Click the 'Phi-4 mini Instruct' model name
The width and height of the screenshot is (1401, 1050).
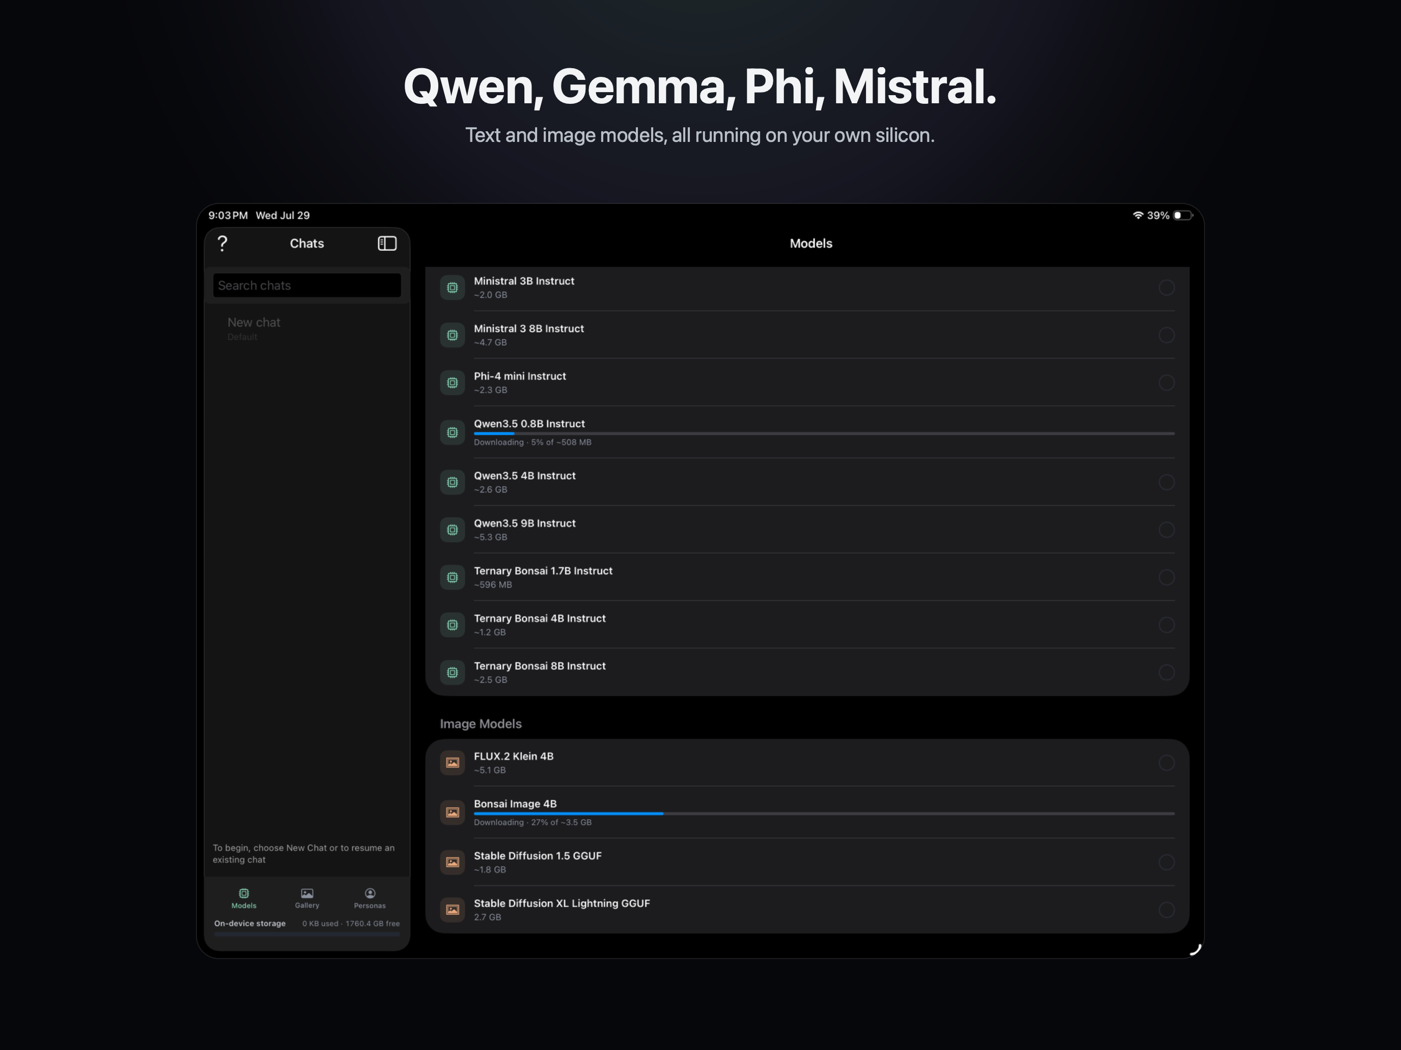(520, 376)
